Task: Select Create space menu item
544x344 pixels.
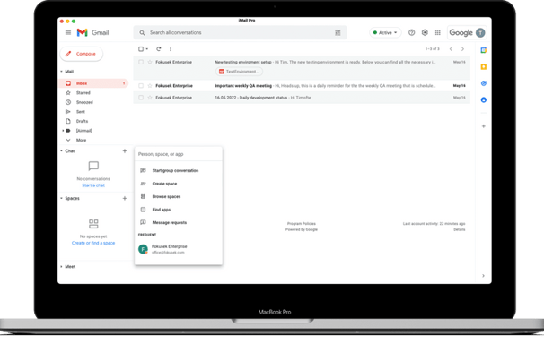Action: 179,184
